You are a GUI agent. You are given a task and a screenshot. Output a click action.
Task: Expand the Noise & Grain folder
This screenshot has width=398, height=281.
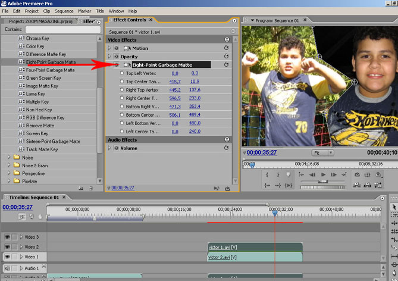(9, 165)
